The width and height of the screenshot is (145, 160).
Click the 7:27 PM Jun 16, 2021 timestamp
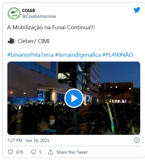pyautogui.click(x=28, y=141)
